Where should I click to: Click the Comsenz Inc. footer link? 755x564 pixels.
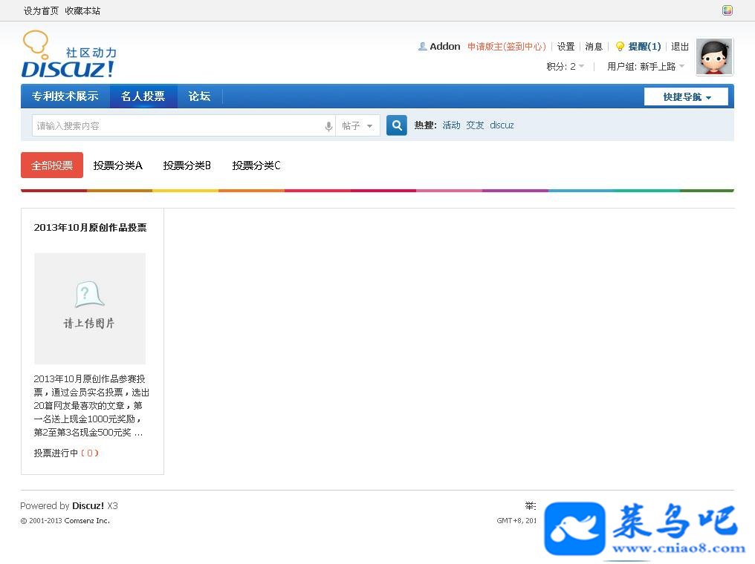click(87, 521)
